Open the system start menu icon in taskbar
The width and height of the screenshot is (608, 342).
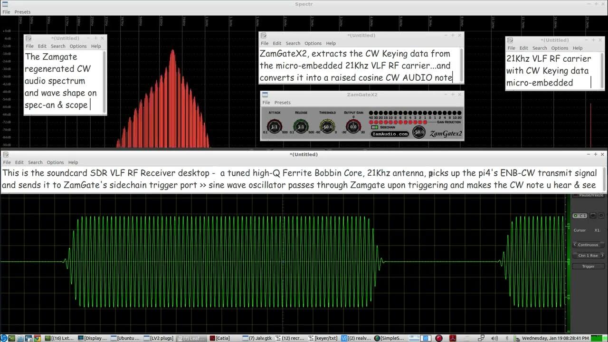click(4, 338)
